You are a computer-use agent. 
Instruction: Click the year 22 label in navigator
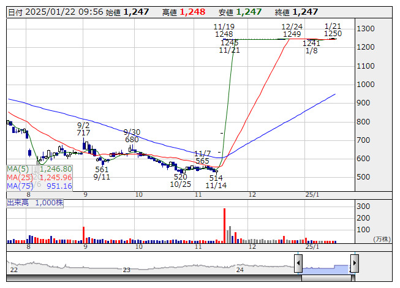coord(13,270)
